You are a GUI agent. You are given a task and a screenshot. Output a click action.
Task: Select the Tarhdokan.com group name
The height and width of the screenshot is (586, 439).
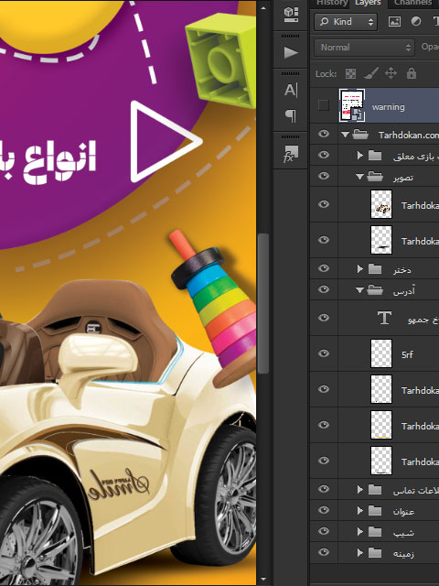[x=409, y=135]
